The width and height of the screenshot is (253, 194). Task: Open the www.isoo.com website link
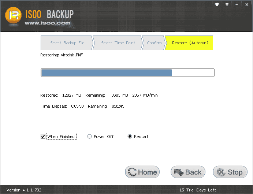click(47, 23)
